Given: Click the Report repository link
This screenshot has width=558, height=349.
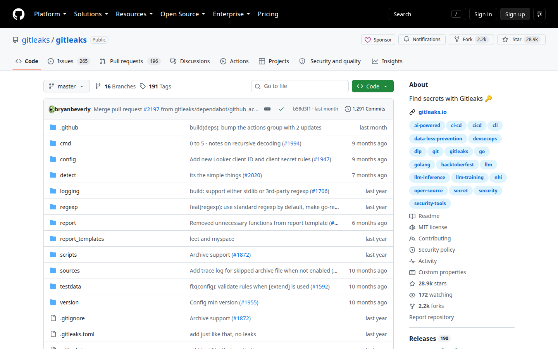Looking at the screenshot, I should 431,317.
